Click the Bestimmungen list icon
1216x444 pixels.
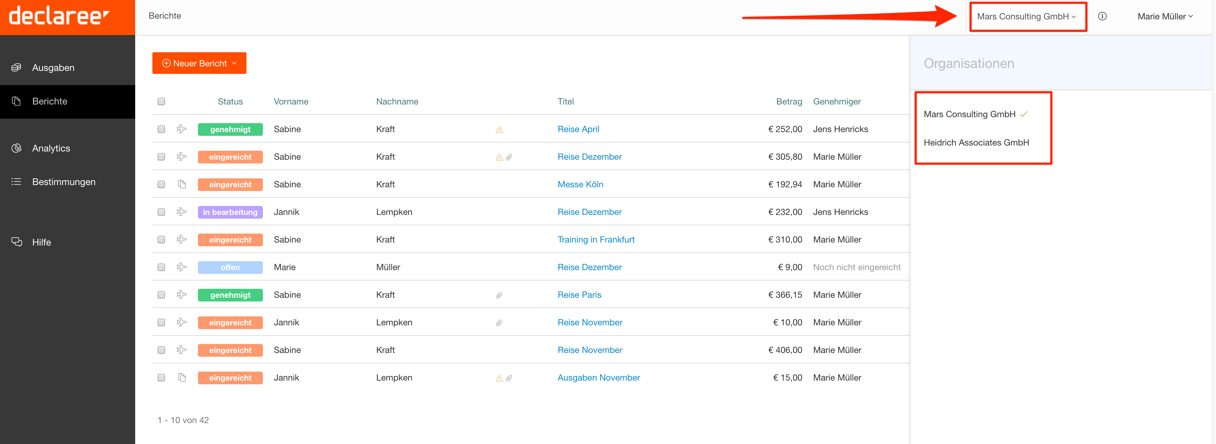(16, 182)
